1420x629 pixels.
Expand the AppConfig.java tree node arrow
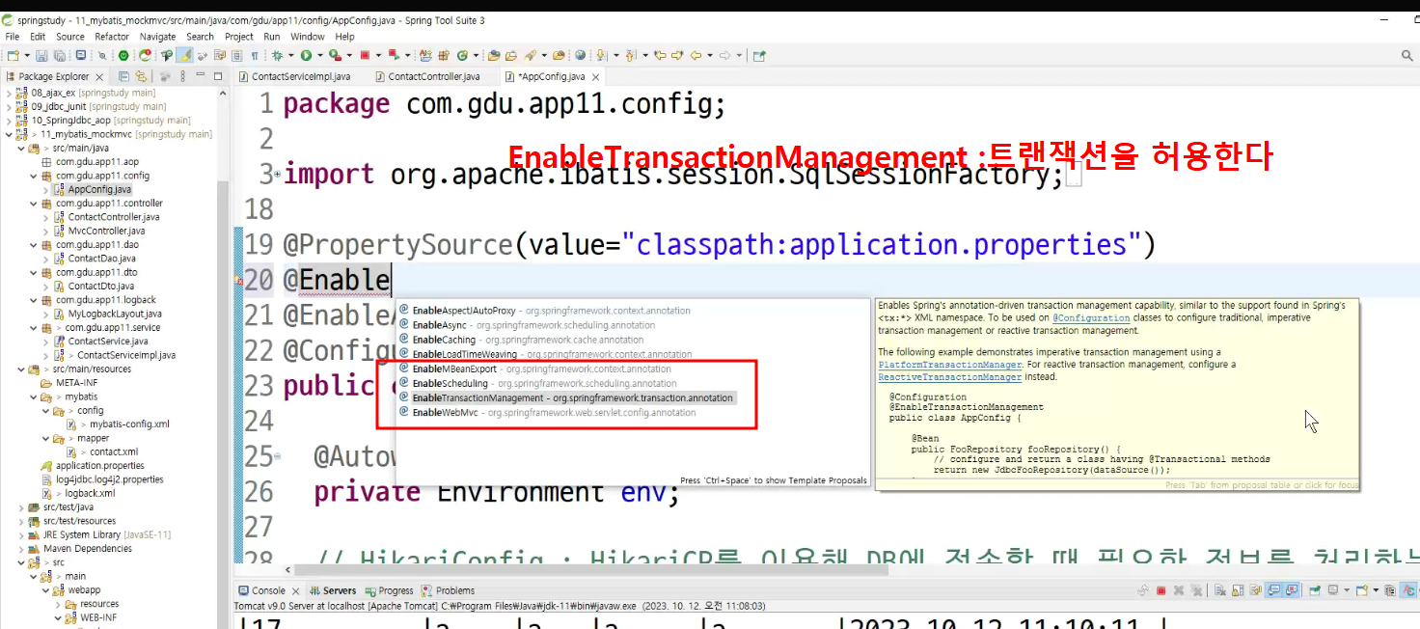pos(46,190)
